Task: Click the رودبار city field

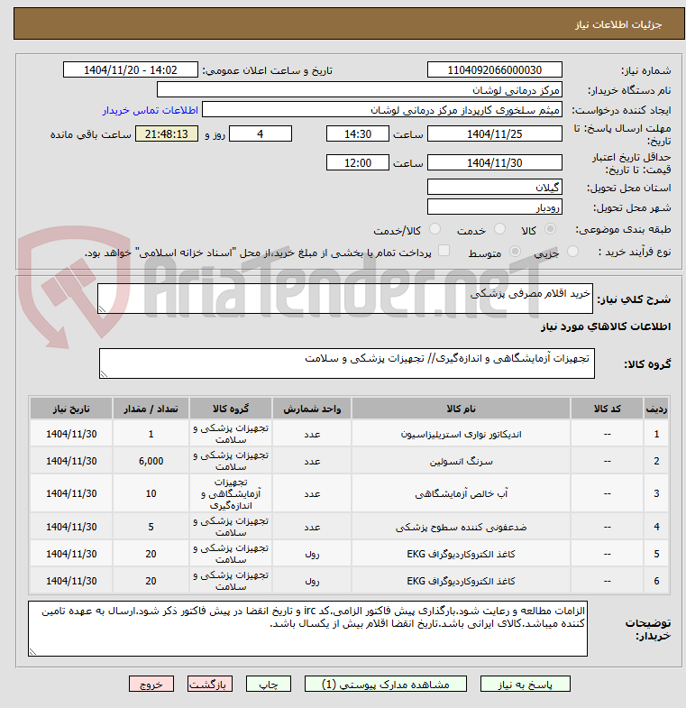Action: click(x=495, y=207)
